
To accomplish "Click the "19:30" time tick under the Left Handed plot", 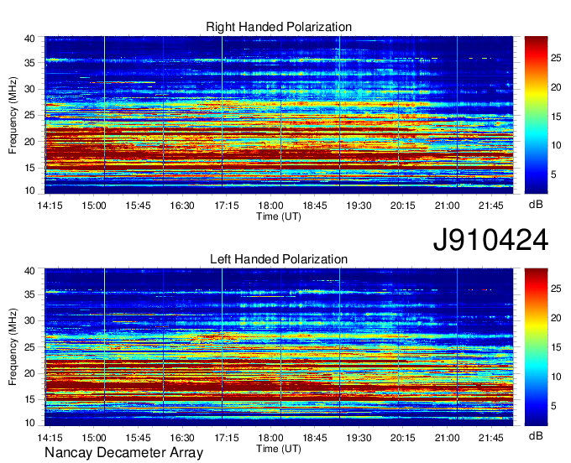I will click(x=359, y=438).
